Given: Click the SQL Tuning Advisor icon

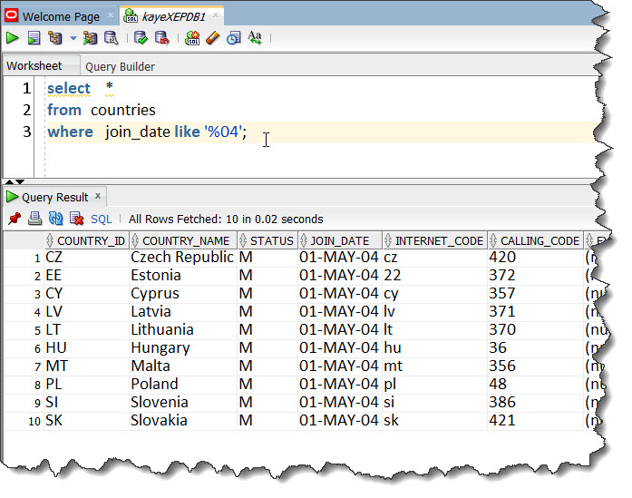Looking at the screenshot, I should point(111,38).
